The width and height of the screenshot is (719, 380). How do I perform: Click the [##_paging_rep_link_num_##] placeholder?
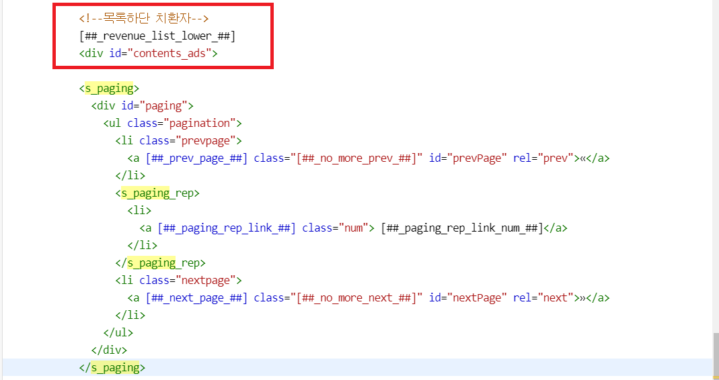[461, 228]
